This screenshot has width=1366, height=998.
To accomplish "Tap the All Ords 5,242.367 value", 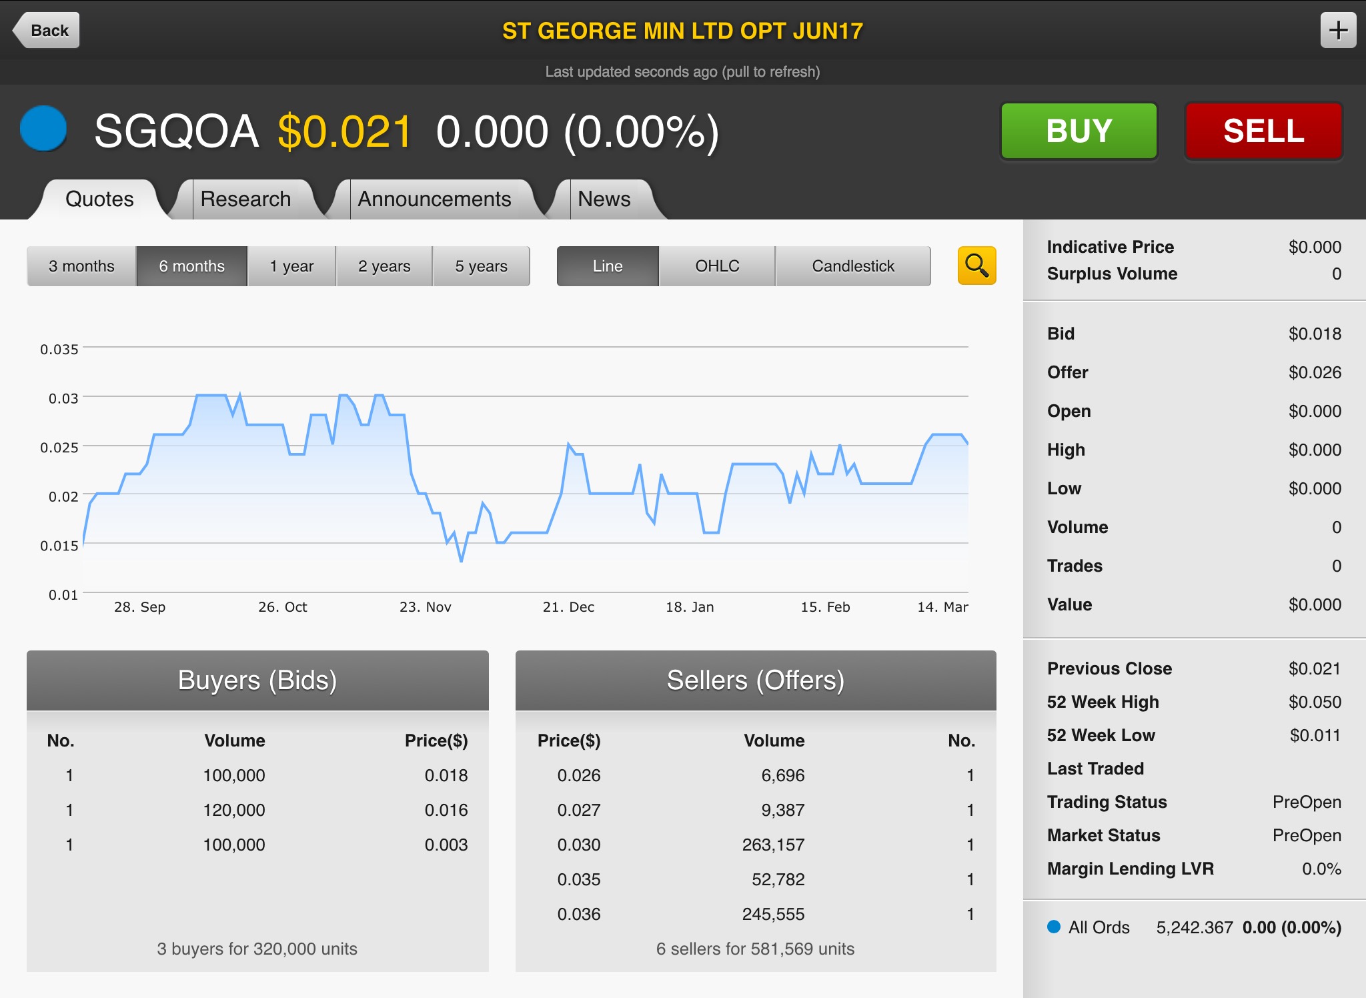I will point(1195,927).
